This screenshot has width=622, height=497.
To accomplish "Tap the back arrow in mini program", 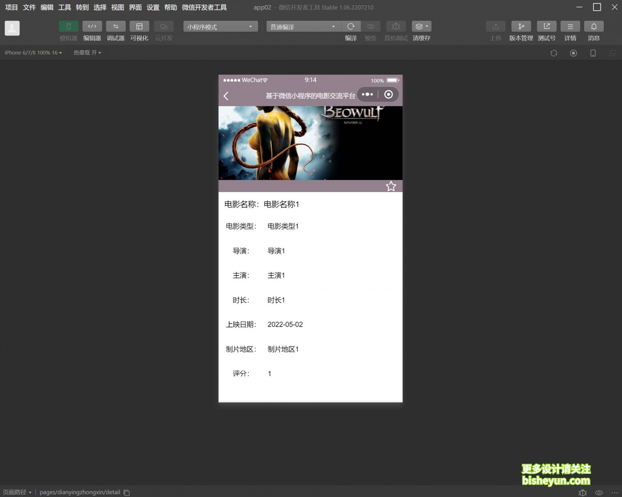I will 226,96.
